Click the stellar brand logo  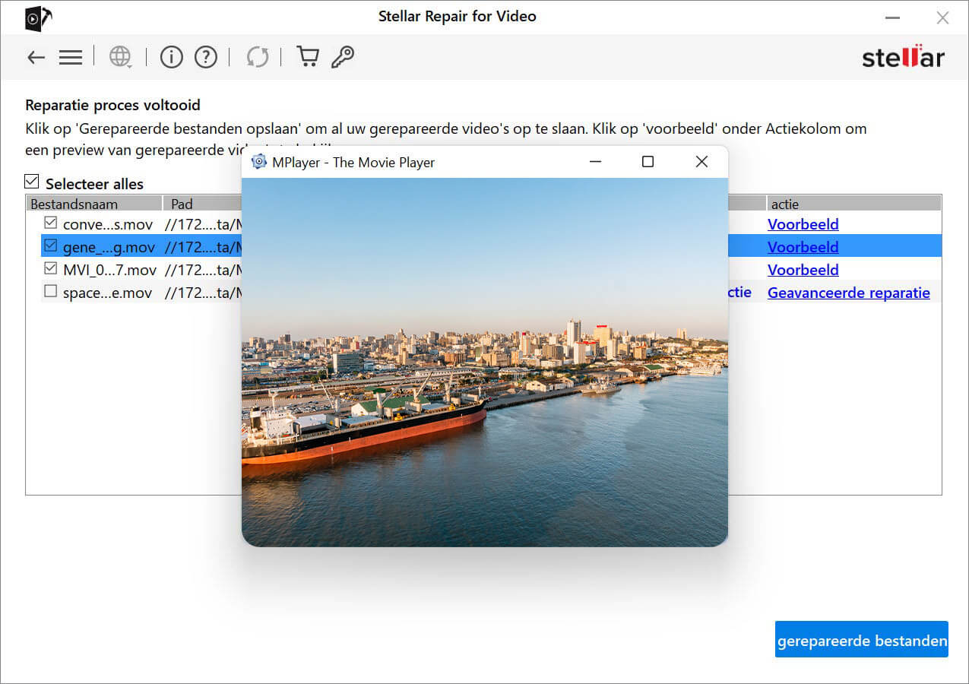904,56
